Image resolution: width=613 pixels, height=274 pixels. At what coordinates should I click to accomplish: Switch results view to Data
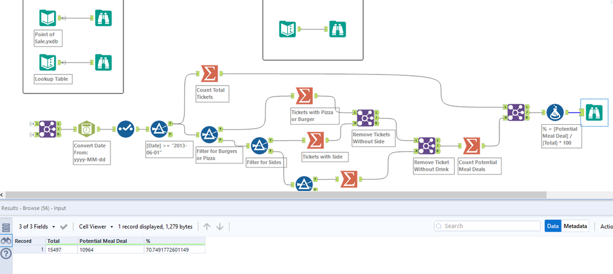pyautogui.click(x=553, y=226)
